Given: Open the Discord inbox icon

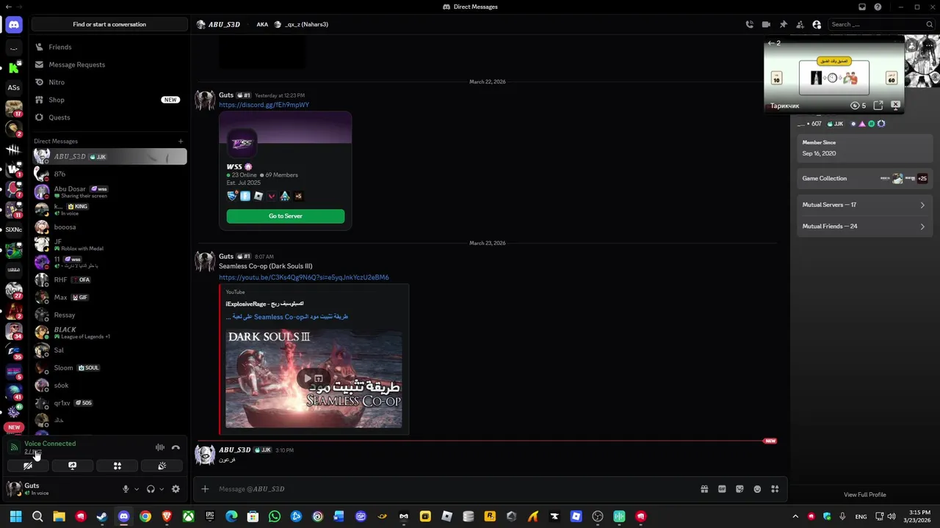Looking at the screenshot, I should coord(862,7).
